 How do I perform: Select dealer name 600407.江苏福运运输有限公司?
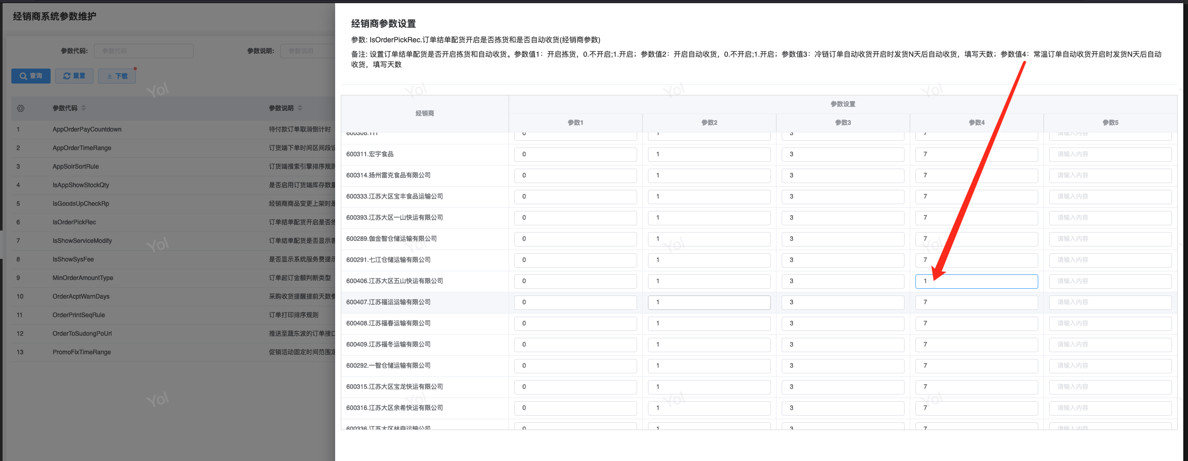click(388, 302)
